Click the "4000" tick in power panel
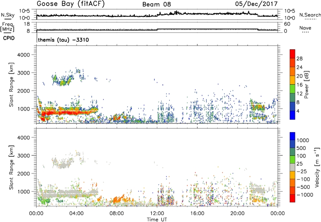Screen dimensions: 321x222 point(23,55)
